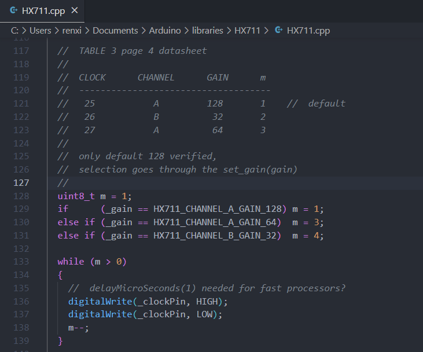Click the 'TABLE 3 page 4 datasheet' comment
Image resolution: width=423 pixels, height=352 pixels.
(143, 51)
